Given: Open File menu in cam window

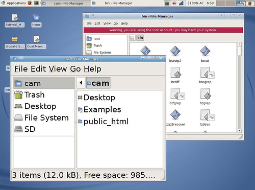Looking at the screenshot, I should point(21,69).
